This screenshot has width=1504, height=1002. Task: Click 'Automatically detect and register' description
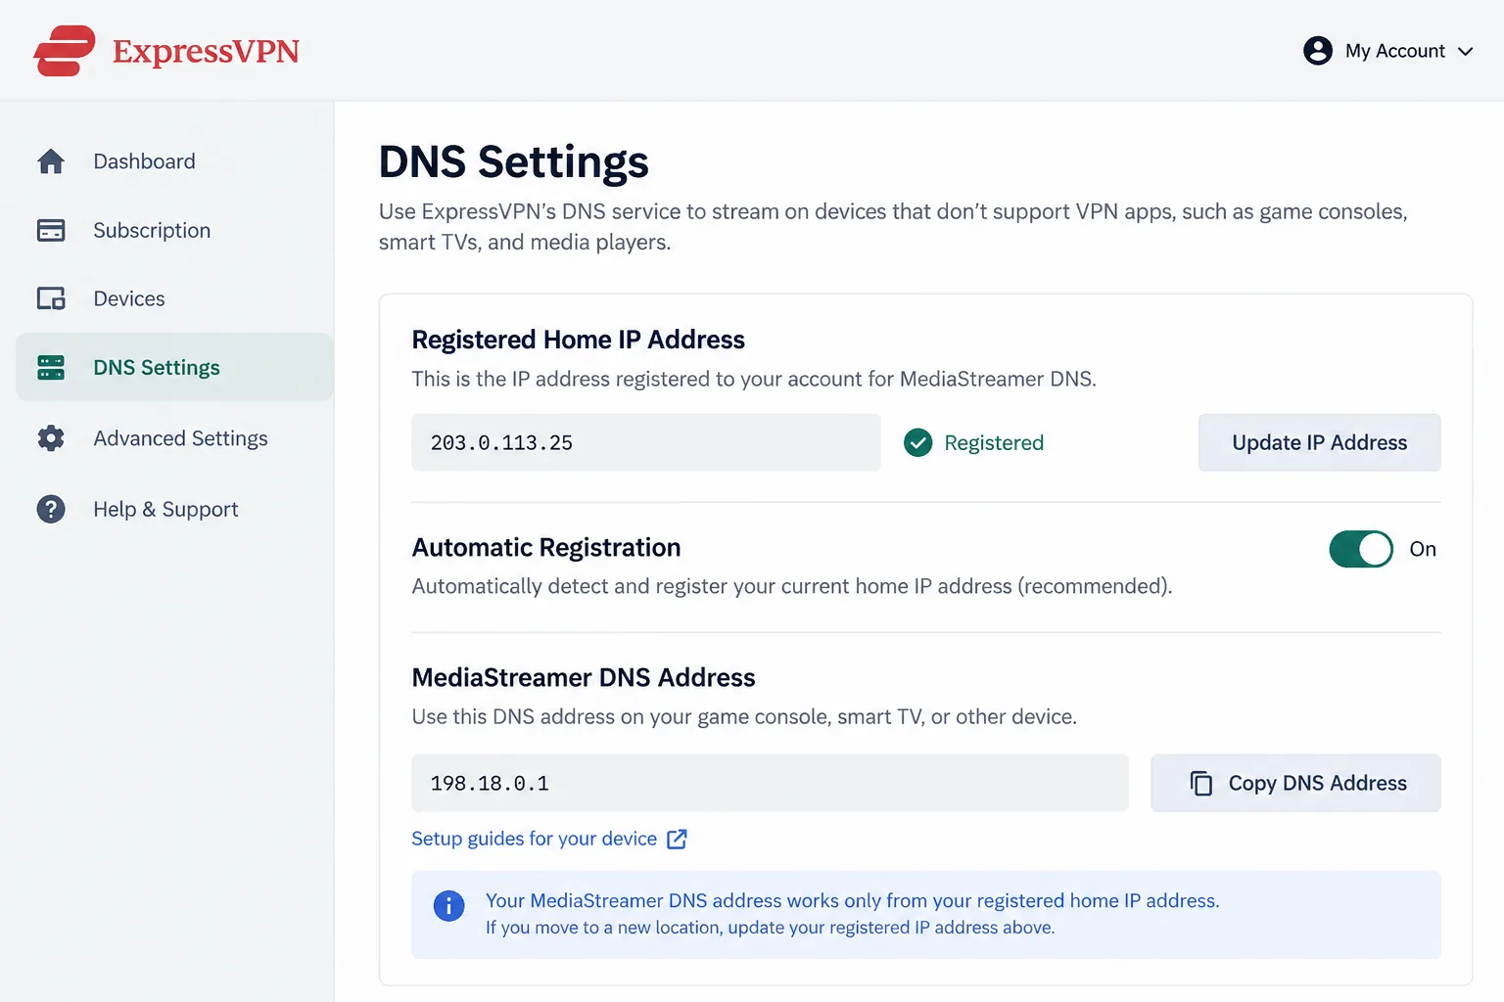click(x=791, y=586)
